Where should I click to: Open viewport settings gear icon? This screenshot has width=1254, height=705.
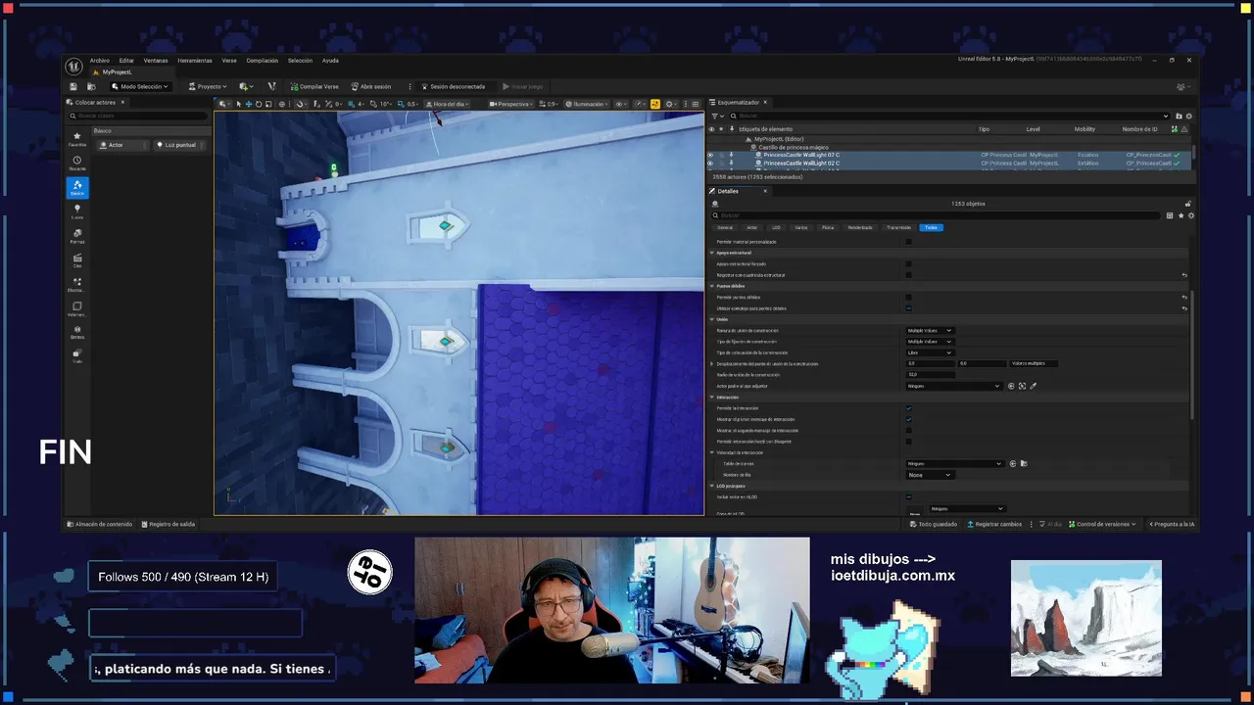[670, 104]
